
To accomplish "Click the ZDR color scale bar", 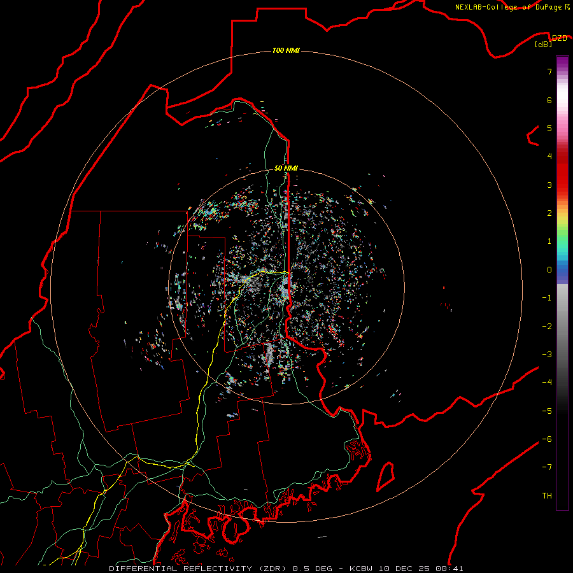I will tap(562, 283).
